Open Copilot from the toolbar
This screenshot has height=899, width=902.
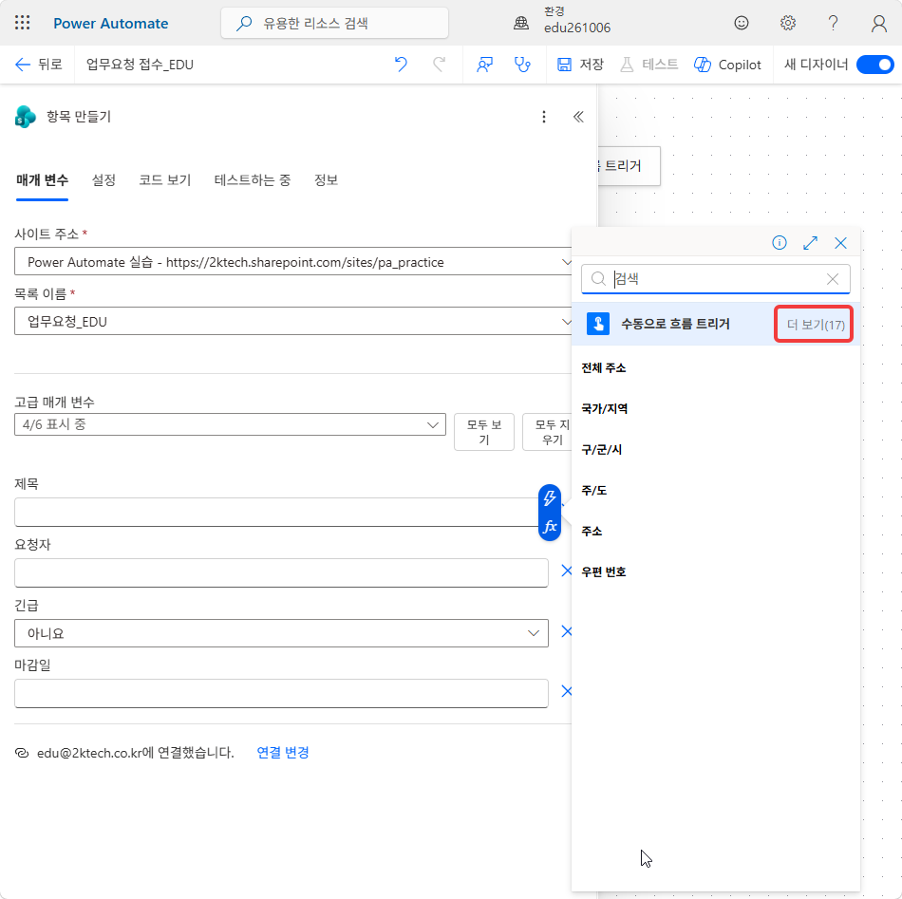[x=727, y=65]
